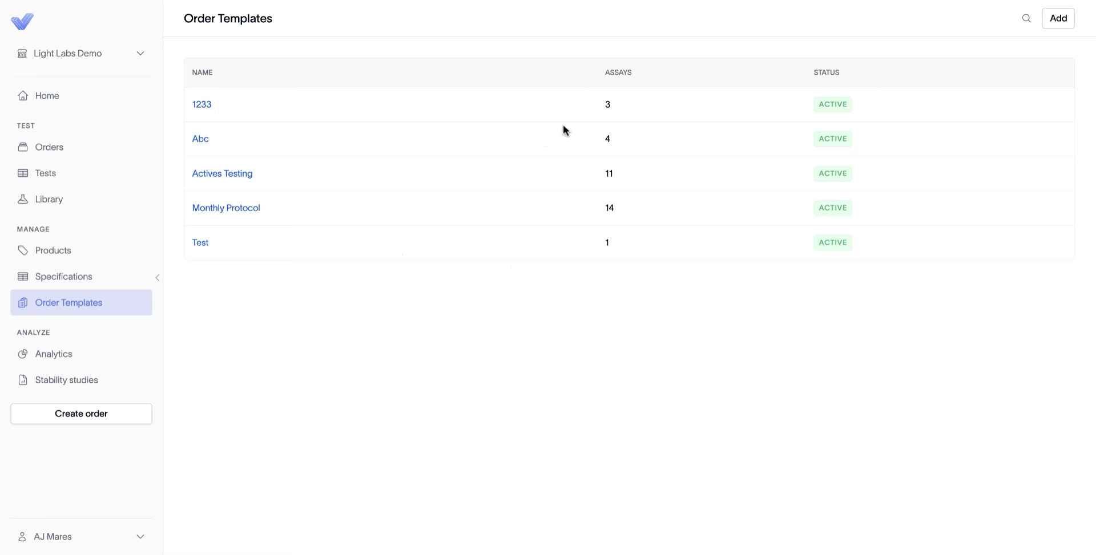This screenshot has height=555, width=1096.
Task: Click the Home house icon
Action: (23, 96)
